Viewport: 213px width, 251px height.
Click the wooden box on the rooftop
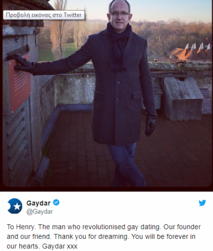[x=183, y=99]
